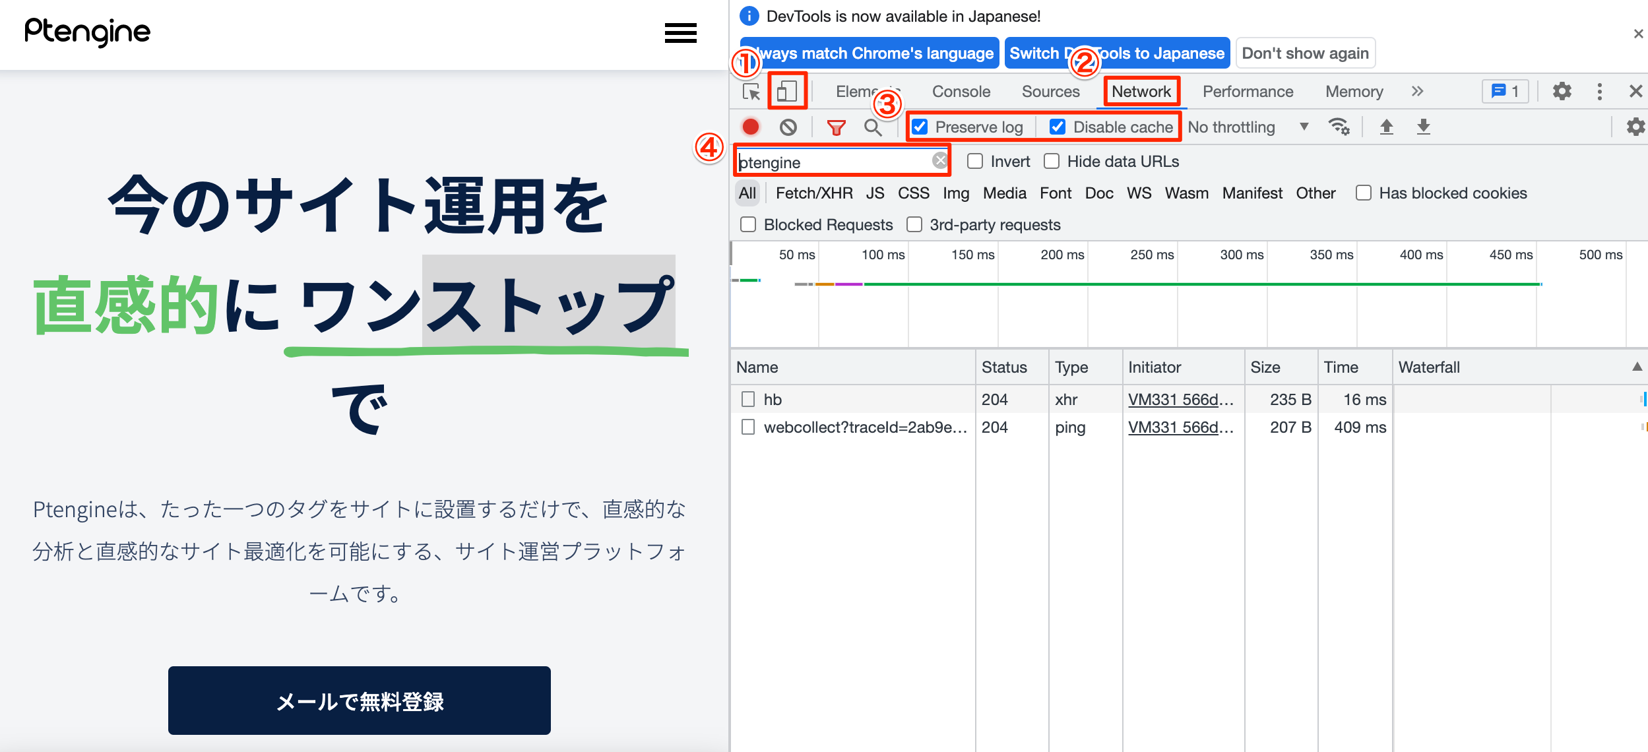Open DevTools three-dot customize menu
1648x752 pixels.
pyautogui.click(x=1599, y=91)
